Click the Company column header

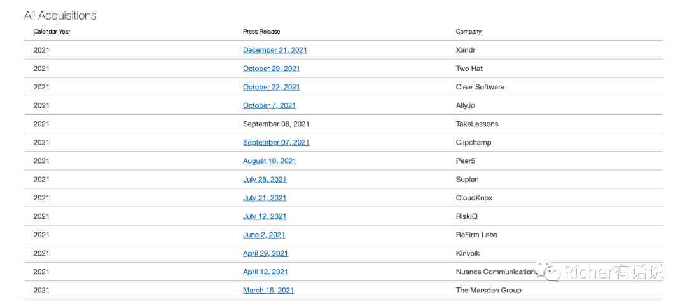(x=468, y=32)
